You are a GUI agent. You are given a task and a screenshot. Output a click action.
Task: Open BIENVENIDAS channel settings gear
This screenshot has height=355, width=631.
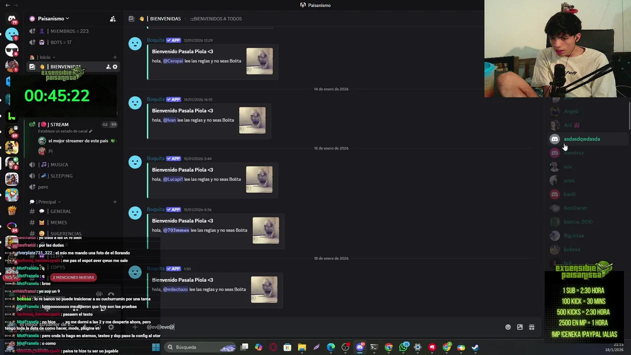click(115, 67)
